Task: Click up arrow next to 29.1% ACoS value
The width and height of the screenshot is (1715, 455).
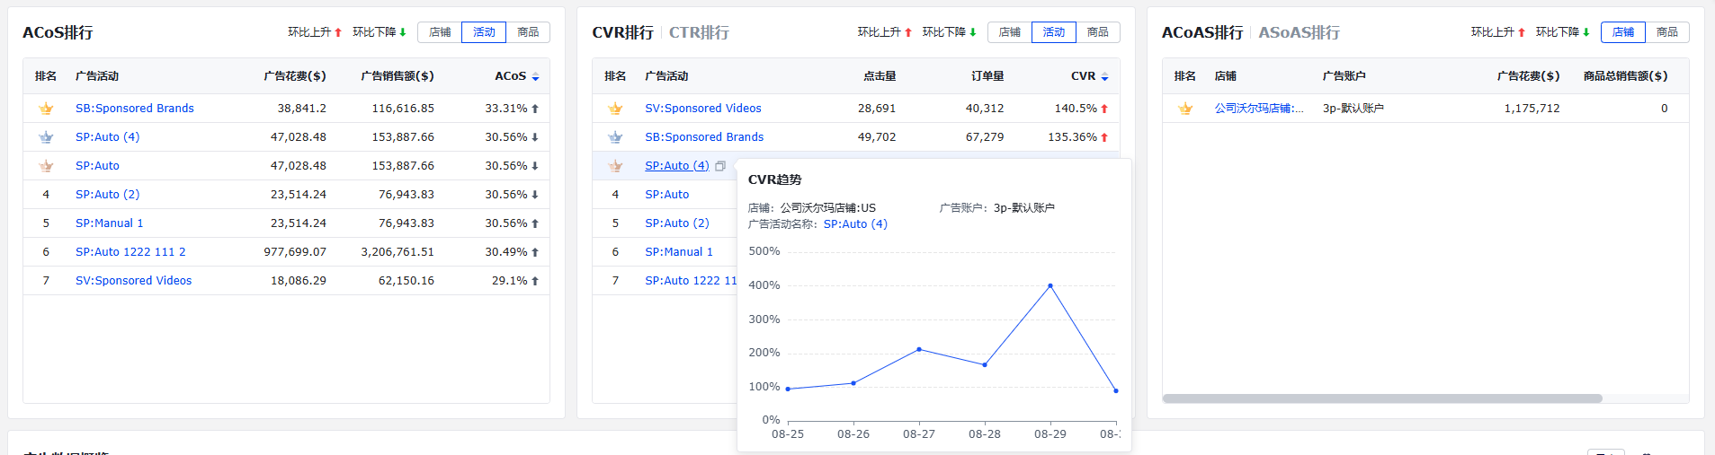Action: (535, 281)
